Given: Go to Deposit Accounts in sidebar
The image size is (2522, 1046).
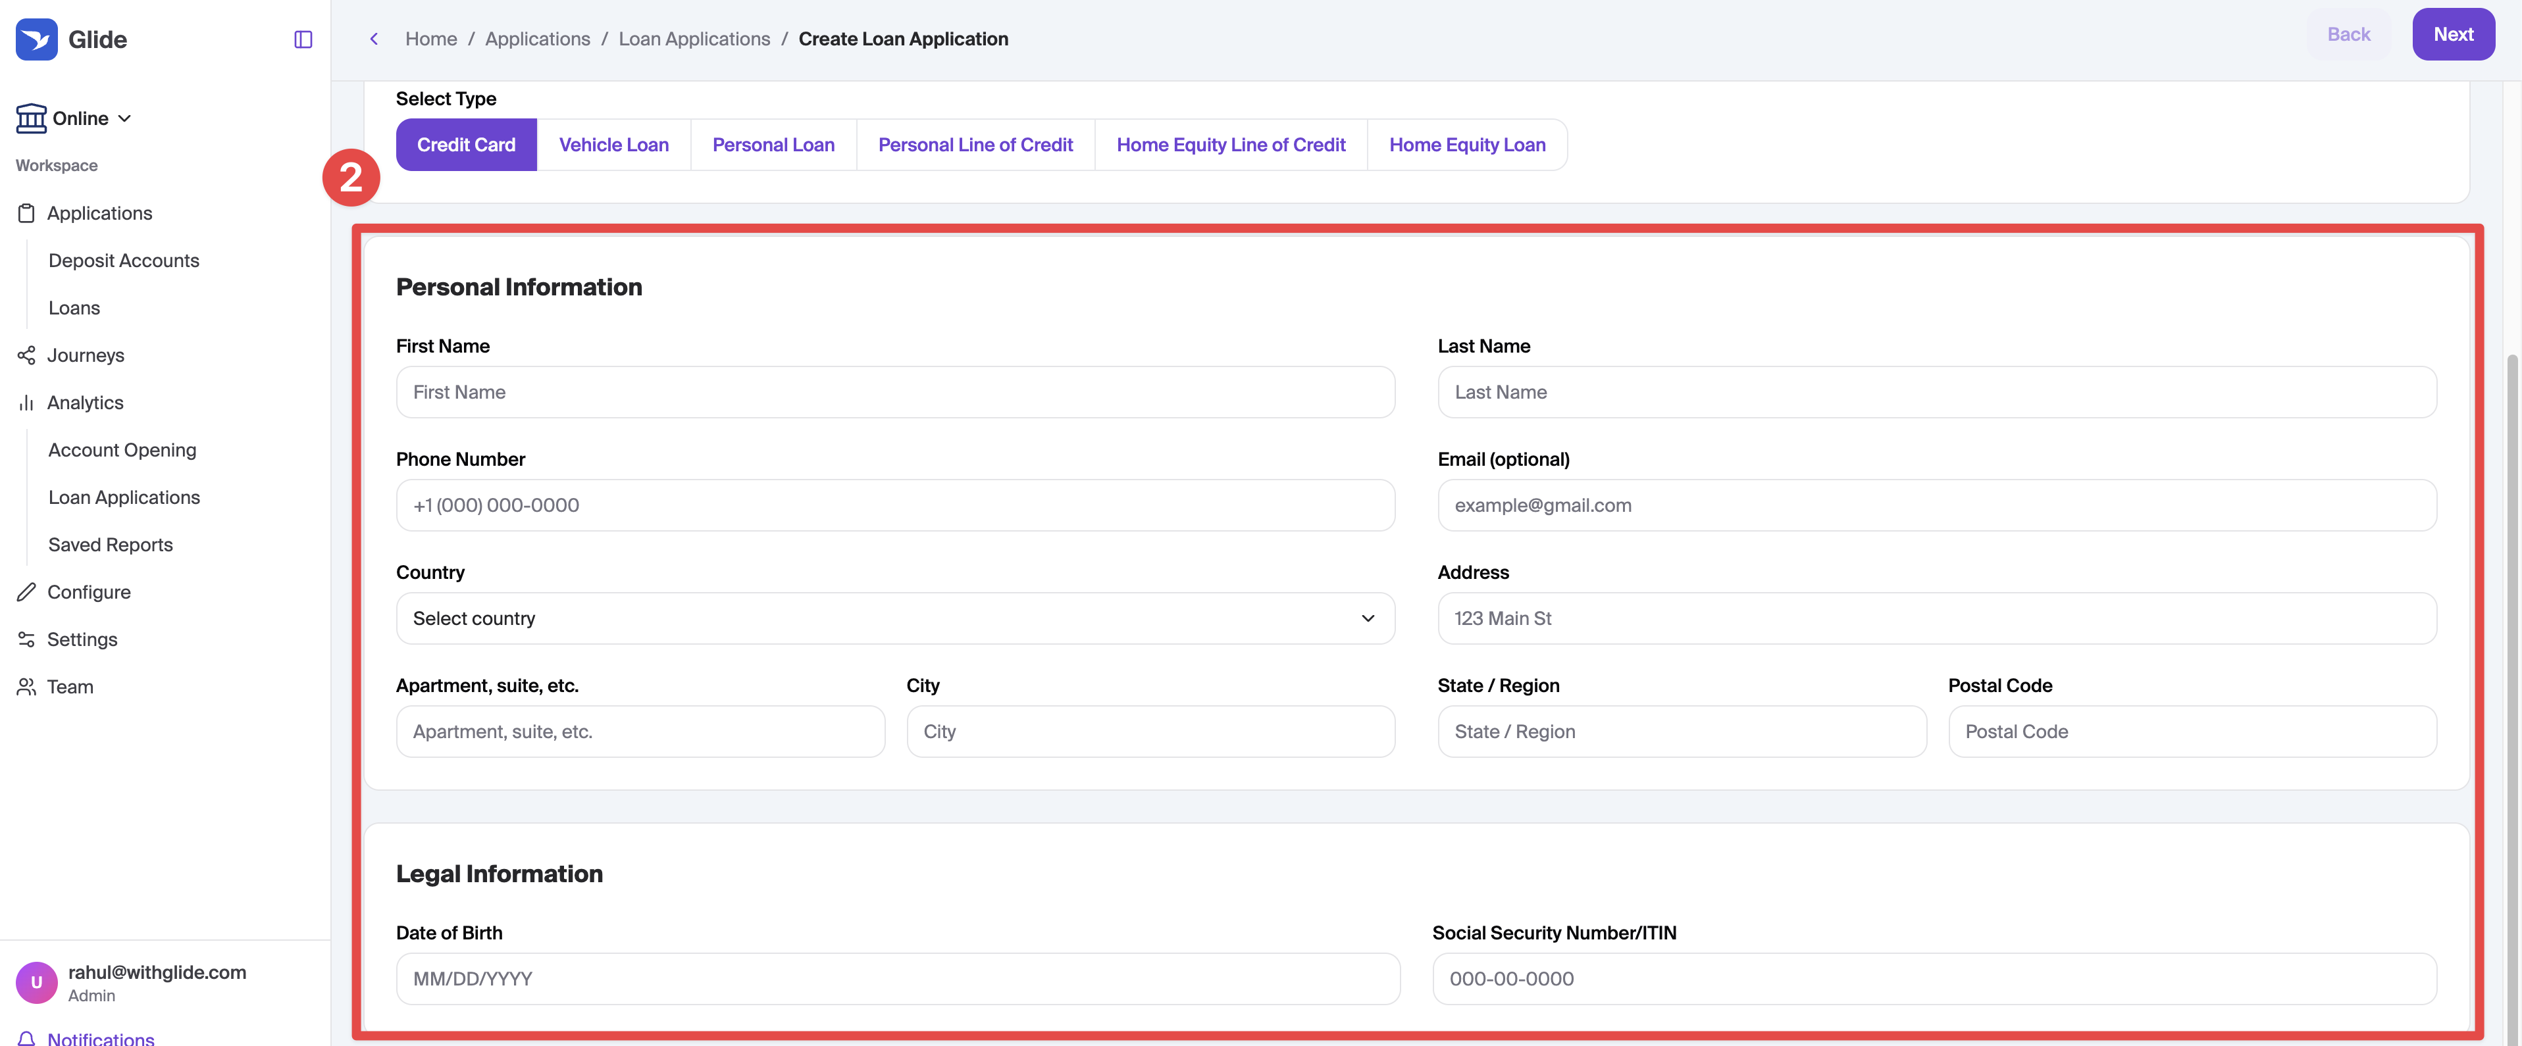Looking at the screenshot, I should point(124,261).
